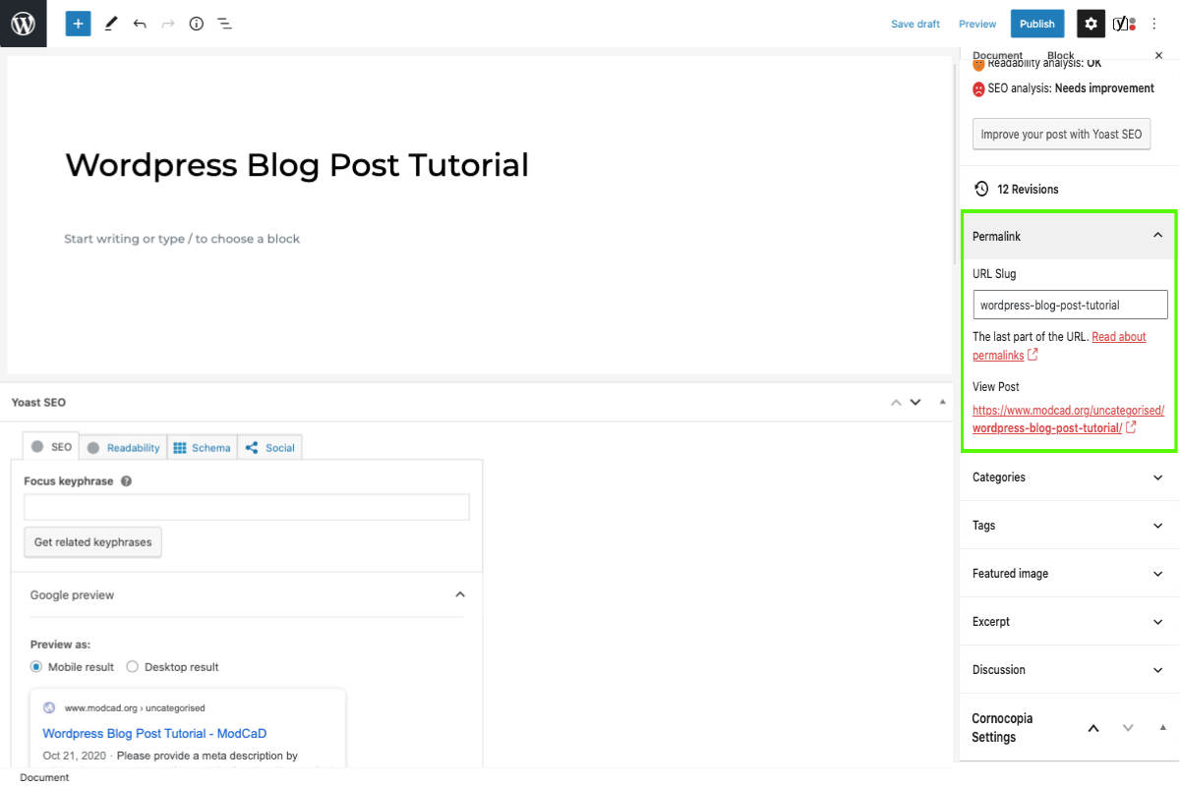Click the Focus keyphrase input field
The height and width of the screenshot is (786, 1180).
pyautogui.click(x=247, y=507)
